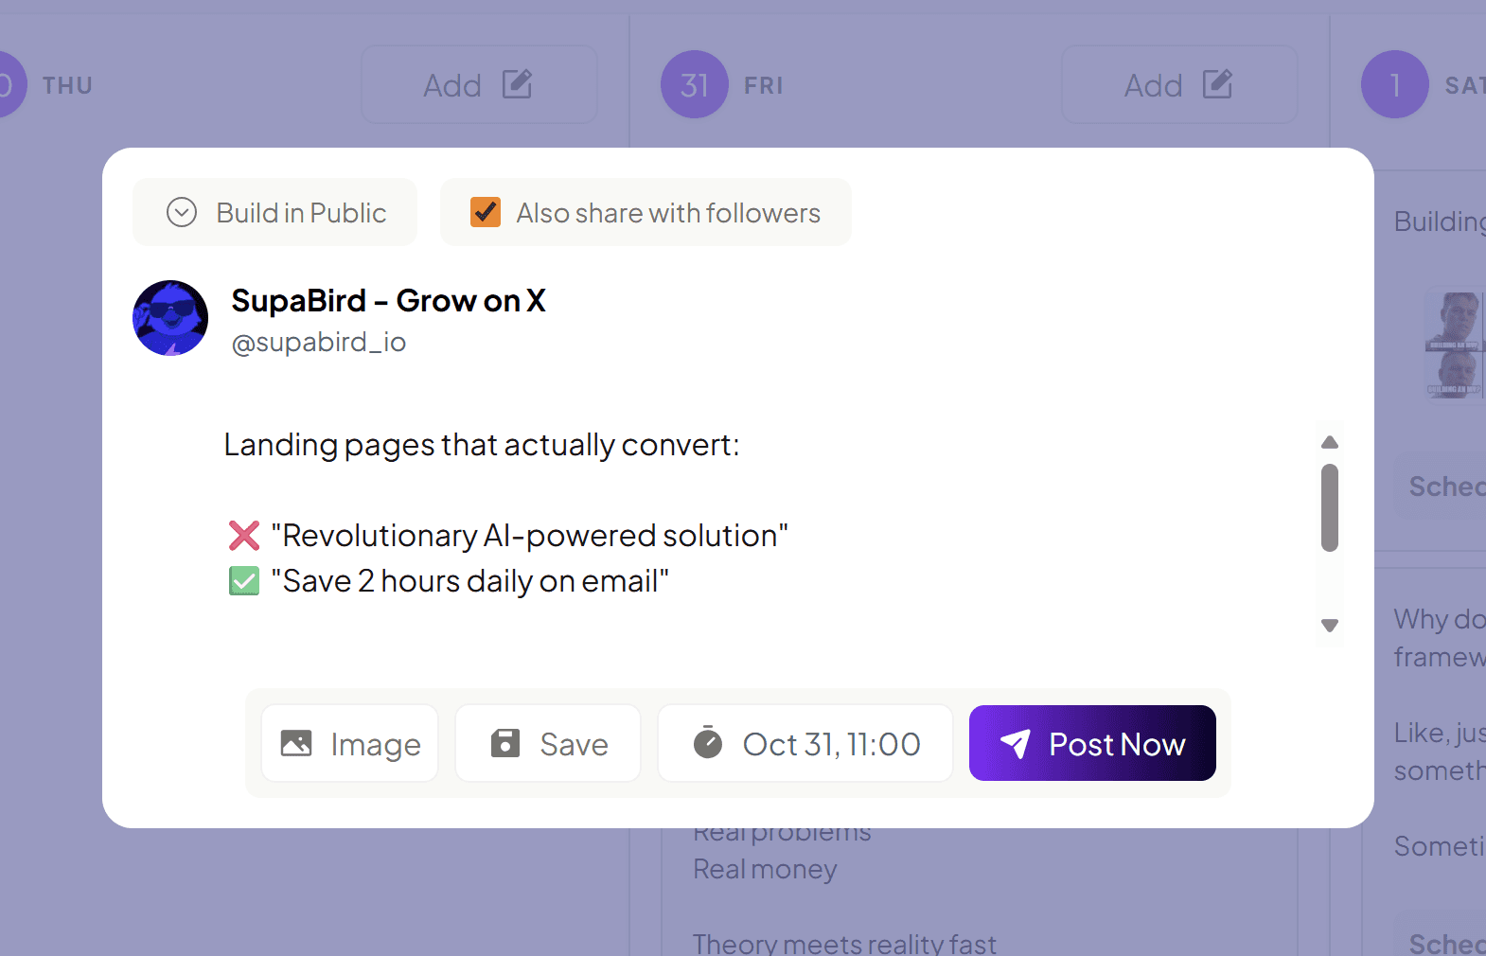Click the "Landing pages that actually convert:" line
1486x956 pixels.
[x=482, y=445]
